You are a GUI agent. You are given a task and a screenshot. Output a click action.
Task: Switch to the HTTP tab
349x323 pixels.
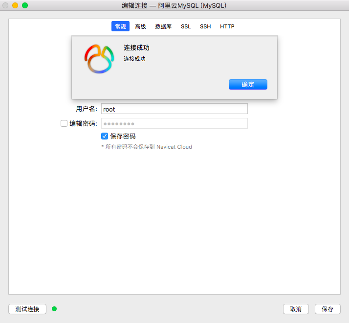[227, 26]
